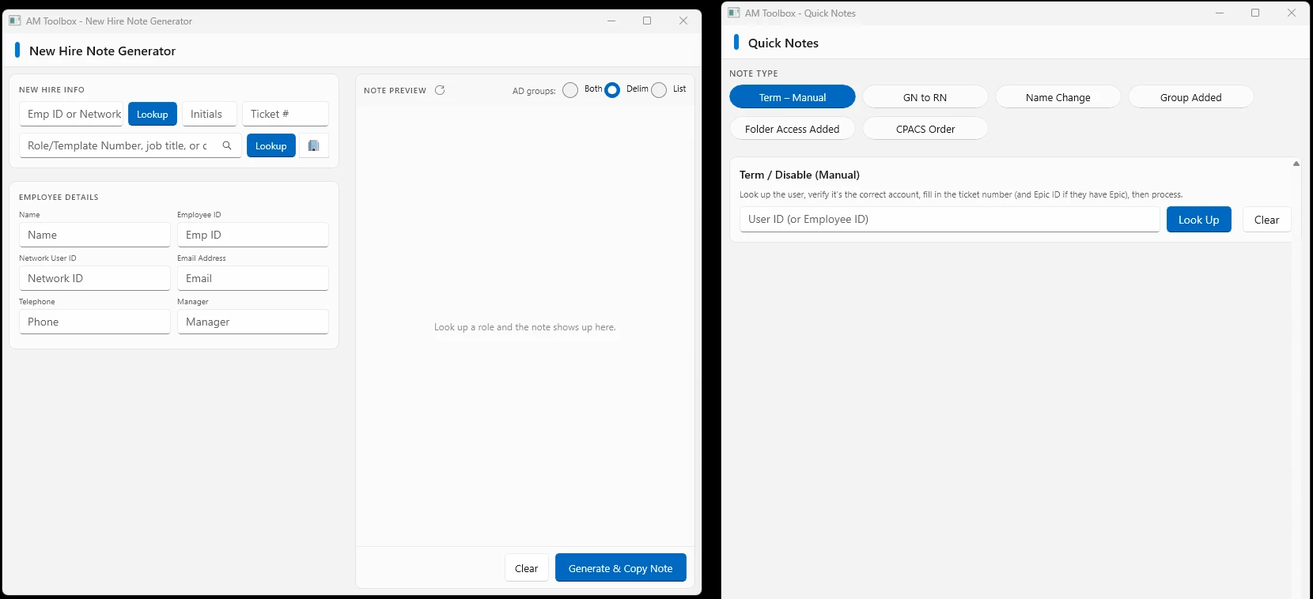Image resolution: width=1313 pixels, height=599 pixels.
Task: Click the app icon in New Hire Note Generator title bar
Action: coord(15,21)
